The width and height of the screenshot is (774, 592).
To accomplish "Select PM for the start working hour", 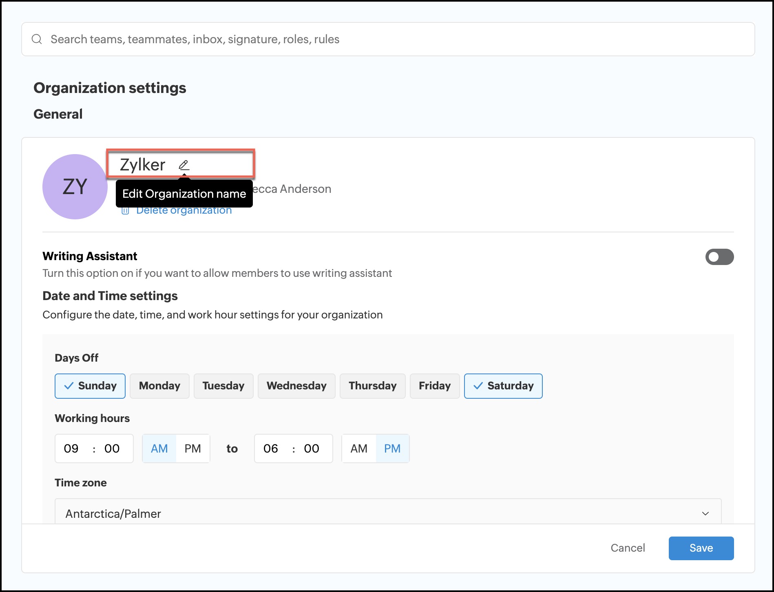I will pos(193,448).
